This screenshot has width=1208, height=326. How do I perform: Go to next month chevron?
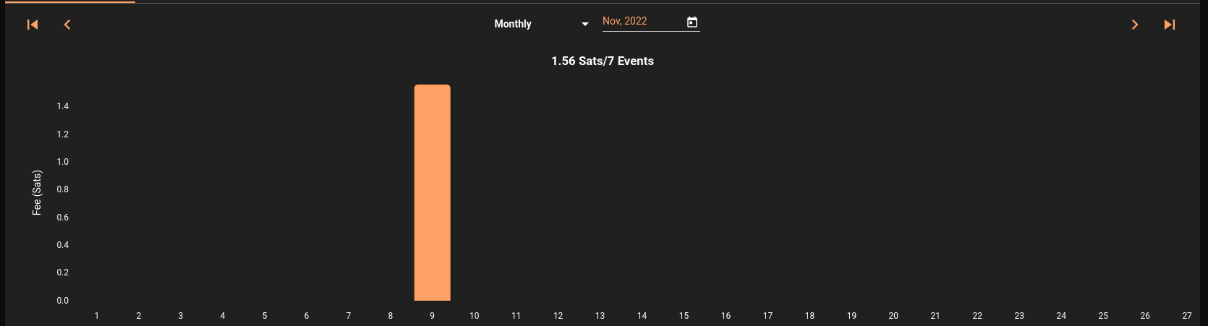click(x=1135, y=25)
